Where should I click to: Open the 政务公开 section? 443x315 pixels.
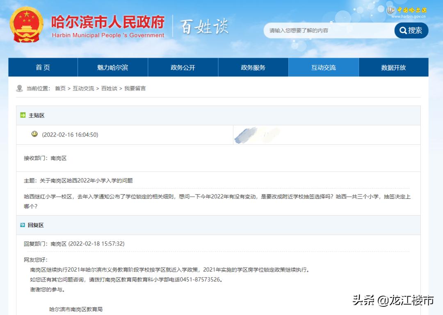[183, 67]
